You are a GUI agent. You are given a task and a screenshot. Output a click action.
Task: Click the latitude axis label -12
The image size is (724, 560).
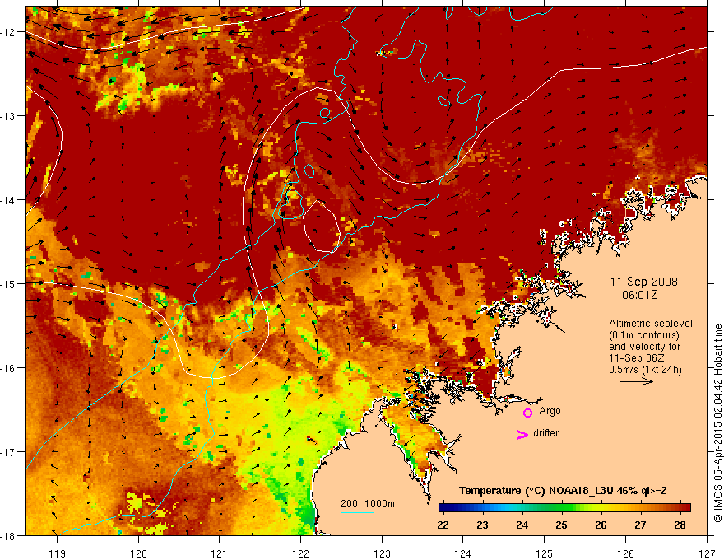(x=8, y=32)
